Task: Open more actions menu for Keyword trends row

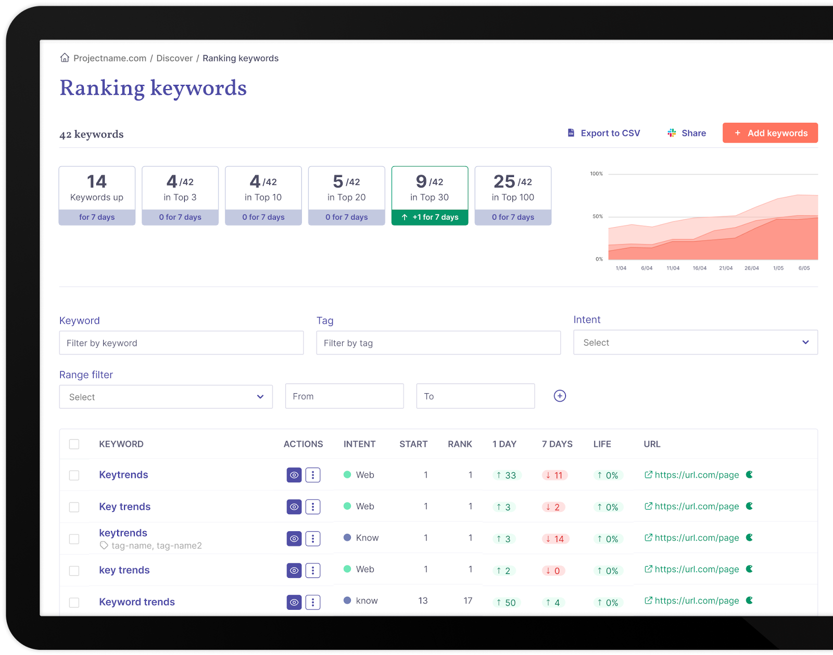Action: [x=313, y=602]
